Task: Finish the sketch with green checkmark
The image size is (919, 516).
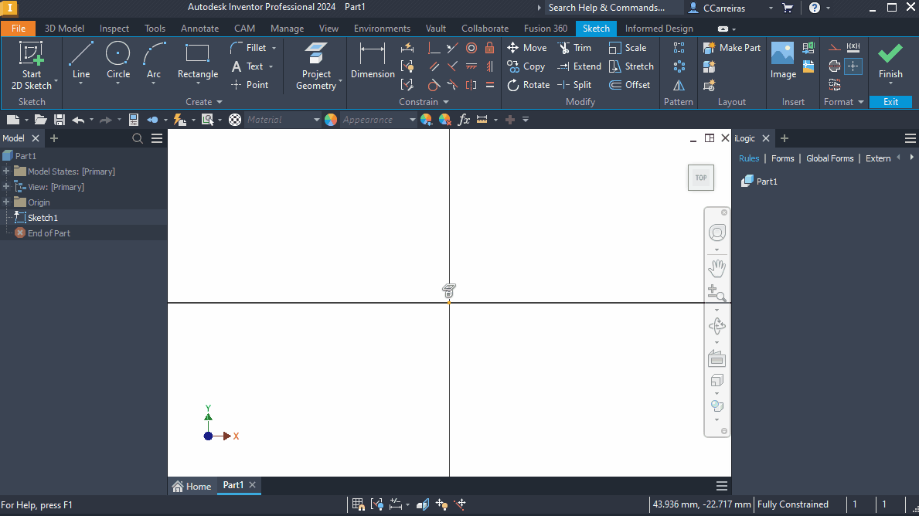Action: pos(890,61)
